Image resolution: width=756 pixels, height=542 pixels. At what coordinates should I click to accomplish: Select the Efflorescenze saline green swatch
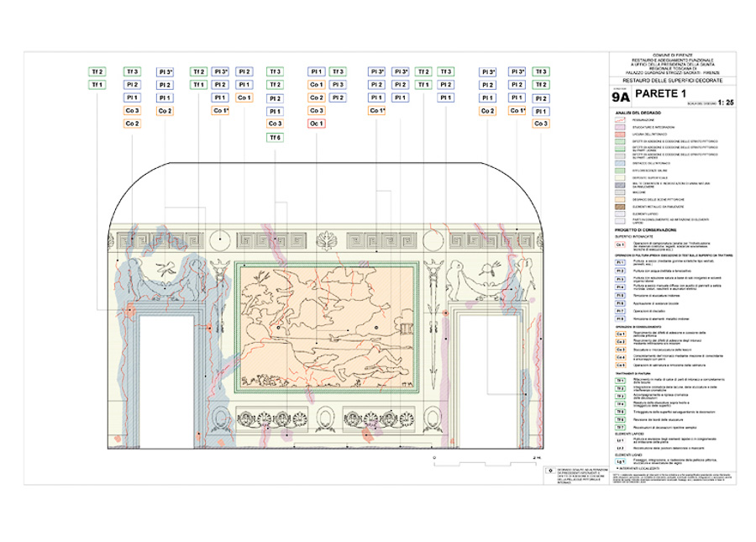620,171
